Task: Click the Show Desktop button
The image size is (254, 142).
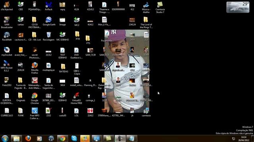Action: [252, 138]
